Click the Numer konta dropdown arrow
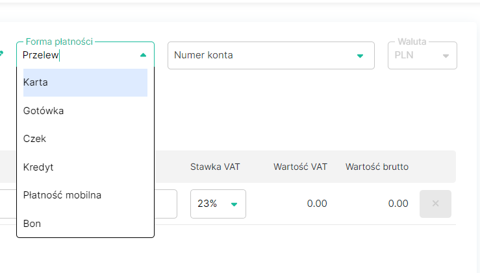The height and width of the screenshot is (273, 480). pos(360,56)
